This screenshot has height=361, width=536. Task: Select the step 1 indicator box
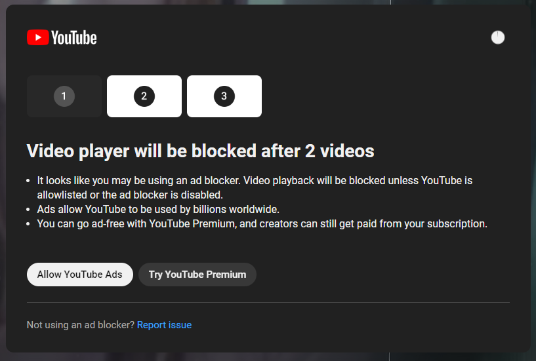point(64,96)
